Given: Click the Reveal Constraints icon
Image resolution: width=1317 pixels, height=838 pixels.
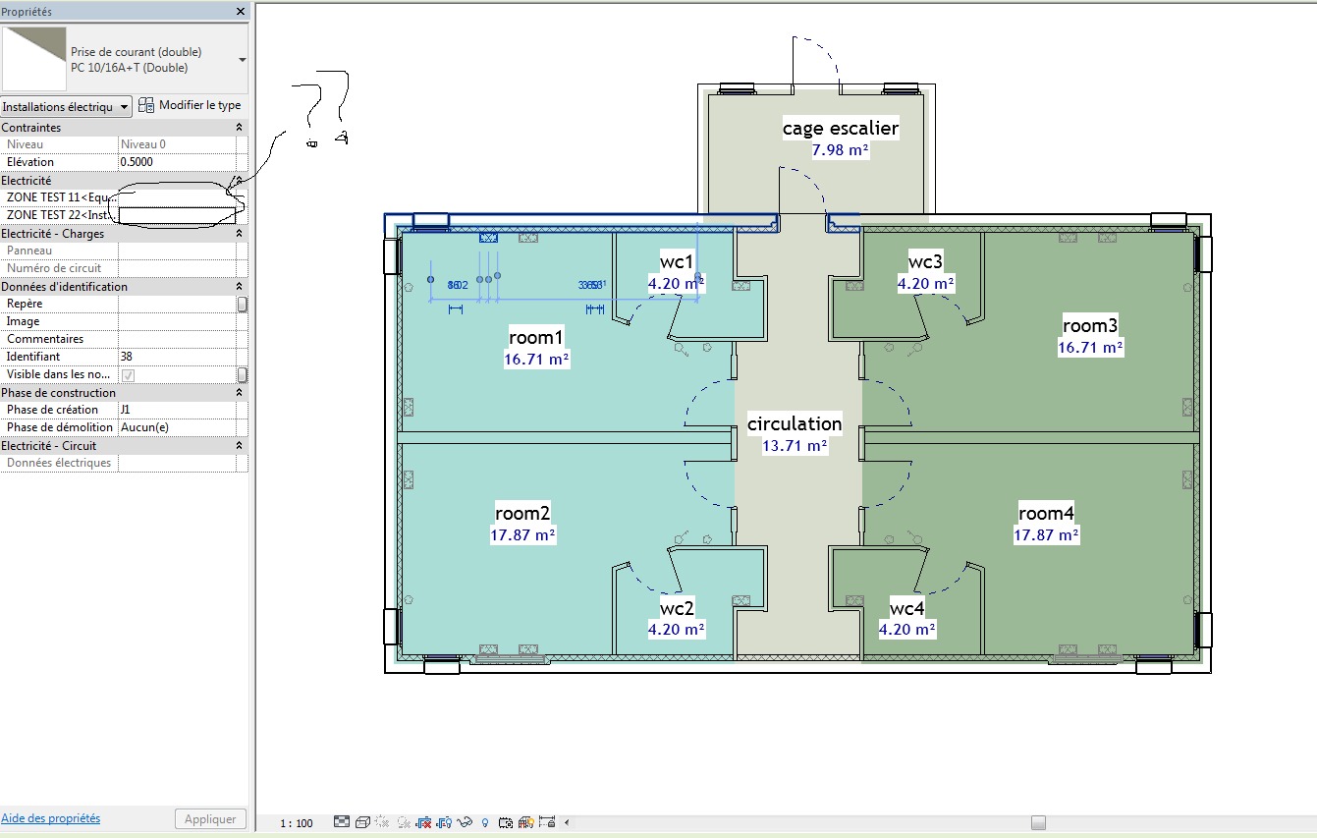Looking at the screenshot, I should point(546,821).
